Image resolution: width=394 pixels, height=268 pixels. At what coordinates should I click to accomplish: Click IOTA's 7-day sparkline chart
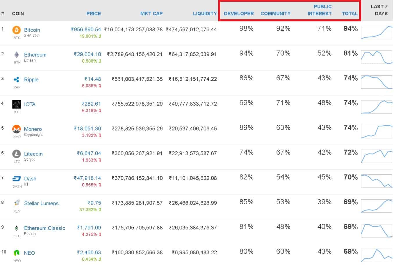pos(377,107)
